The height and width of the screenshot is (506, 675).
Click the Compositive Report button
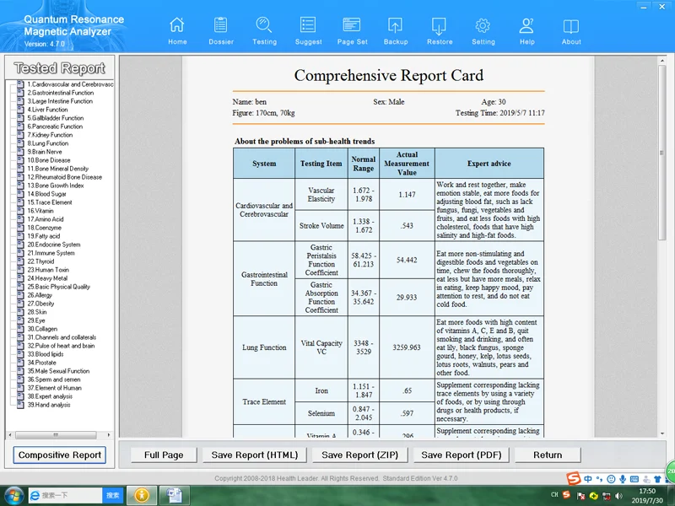click(x=61, y=455)
